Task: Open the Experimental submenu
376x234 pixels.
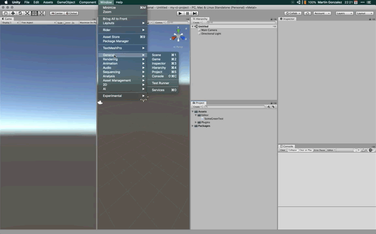Action: [x=123, y=96]
